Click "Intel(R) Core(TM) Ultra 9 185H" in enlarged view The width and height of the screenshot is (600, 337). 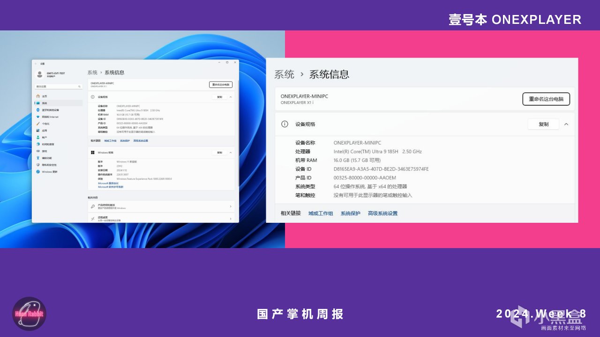coord(366,152)
